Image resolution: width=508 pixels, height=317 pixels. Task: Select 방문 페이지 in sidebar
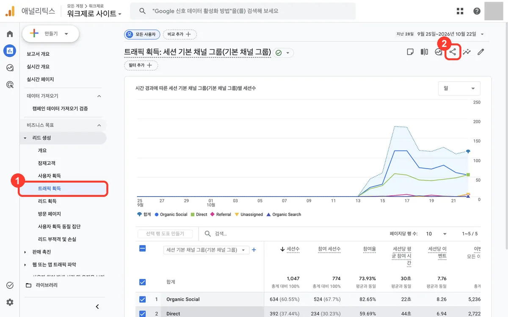click(x=50, y=214)
